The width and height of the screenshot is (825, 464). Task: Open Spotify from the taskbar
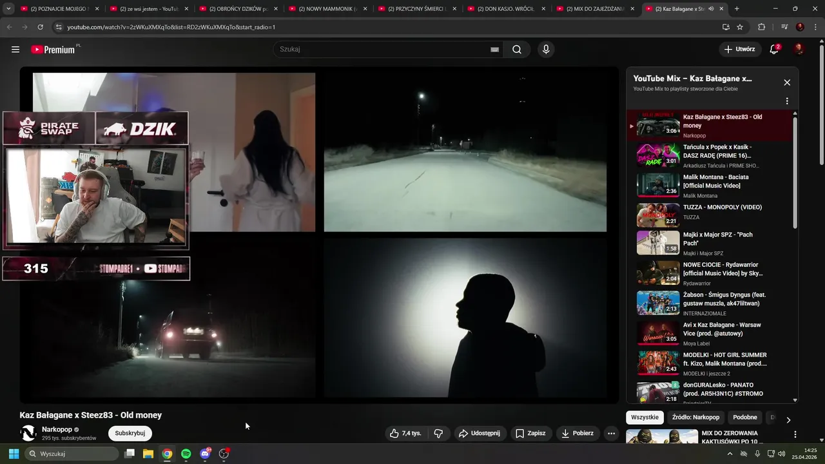pyautogui.click(x=186, y=454)
